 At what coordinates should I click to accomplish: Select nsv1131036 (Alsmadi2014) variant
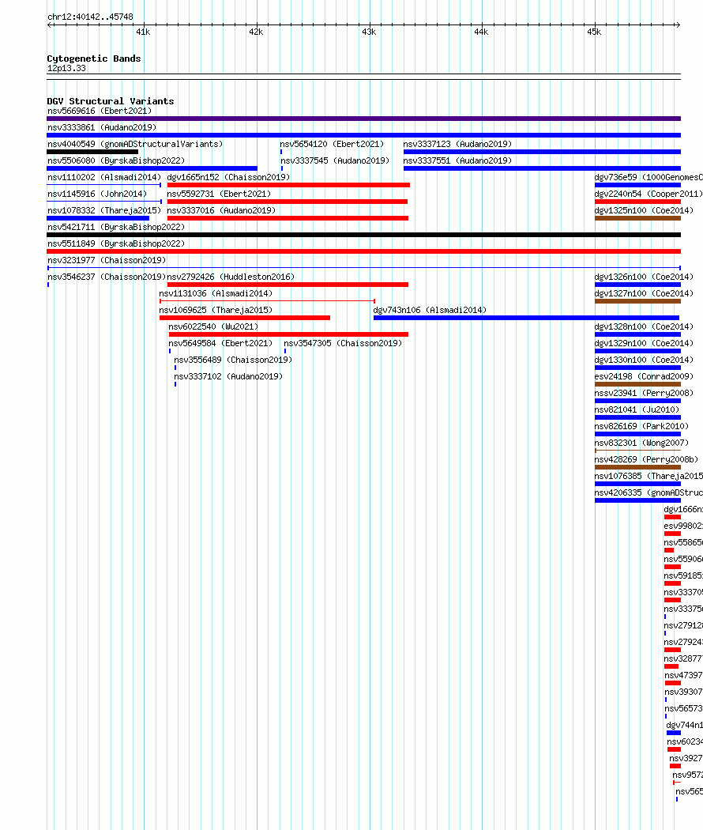click(216, 293)
